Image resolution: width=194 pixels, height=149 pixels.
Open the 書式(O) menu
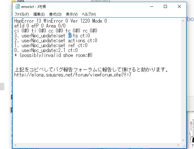point(55,14)
